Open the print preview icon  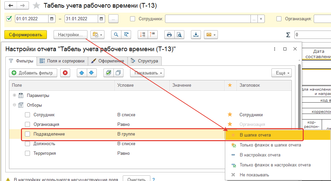pyautogui.click(x=179, y=35)
